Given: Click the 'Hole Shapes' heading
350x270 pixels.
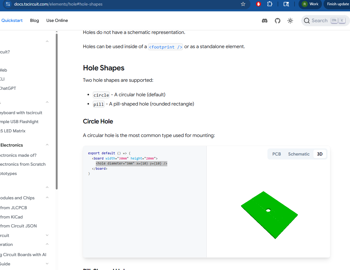Looking at the screenshot, I should coord(104,68).
